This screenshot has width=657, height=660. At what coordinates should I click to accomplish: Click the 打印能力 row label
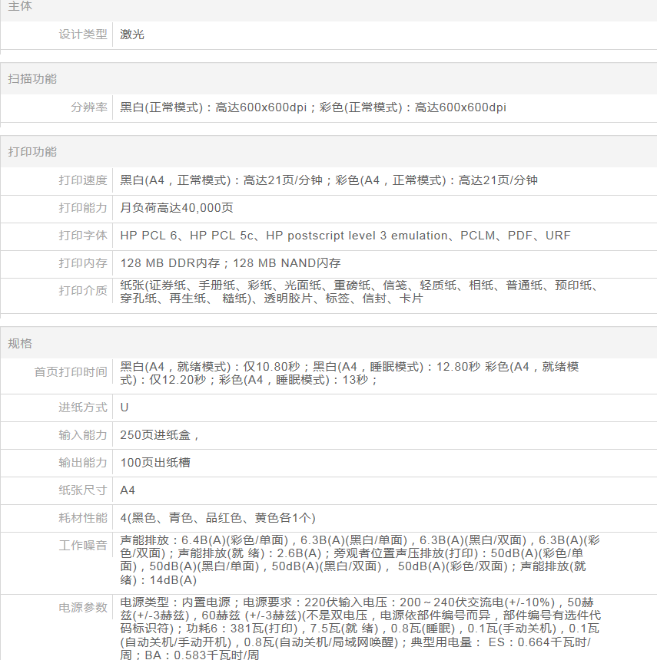click(x=83, y=208)
